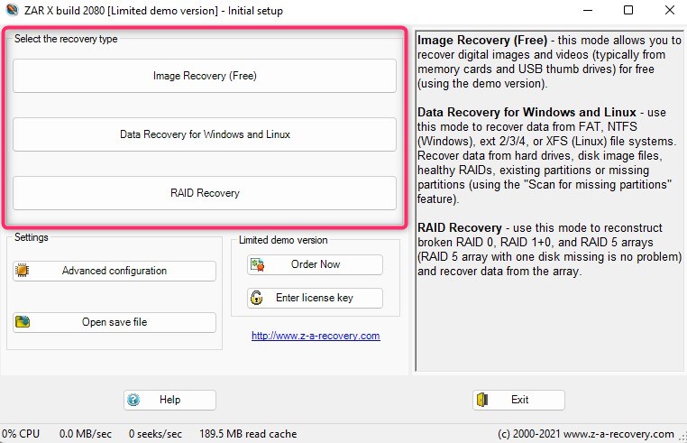Maximize the ZAR X window
Image resolution: width=687 pixels, height=443 pixels.
click(628, 10)
